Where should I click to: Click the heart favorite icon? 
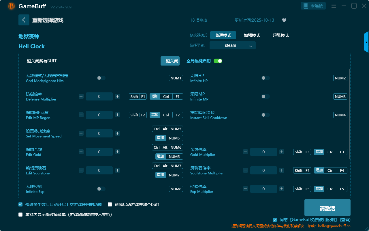(x=284, y=20)
